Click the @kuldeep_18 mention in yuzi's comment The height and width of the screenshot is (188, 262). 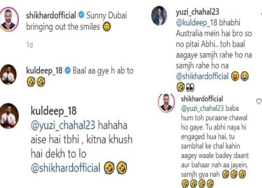(x=196, y=23)
